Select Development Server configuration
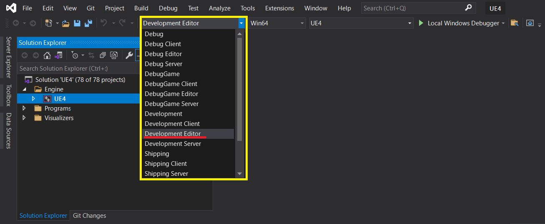Viewport: 545px width, 224px height. point(188,144)
